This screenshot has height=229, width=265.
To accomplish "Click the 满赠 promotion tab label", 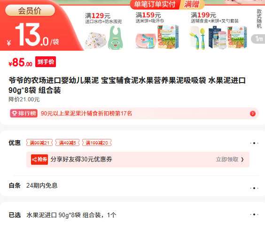I will 192,4.
